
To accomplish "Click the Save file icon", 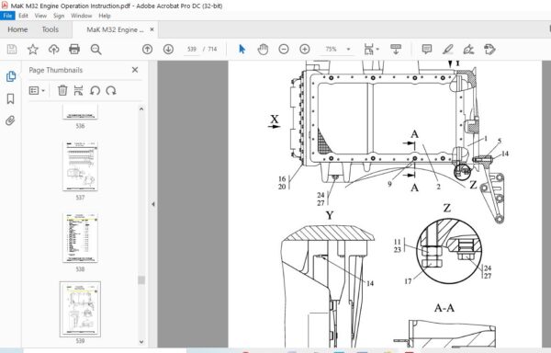I will tap(12, 50).
